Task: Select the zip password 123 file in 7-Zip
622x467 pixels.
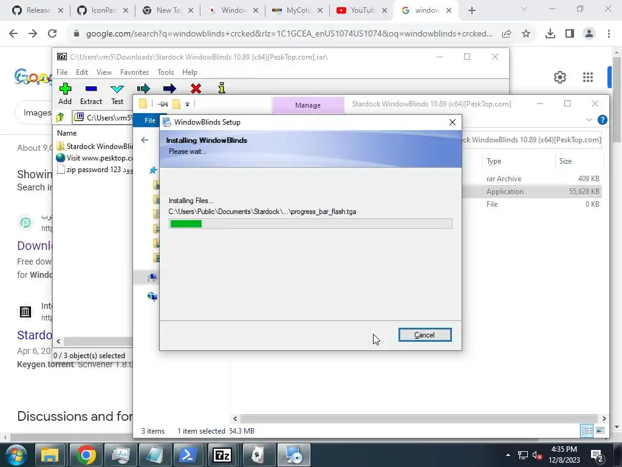Action: [x=94, y=170]
